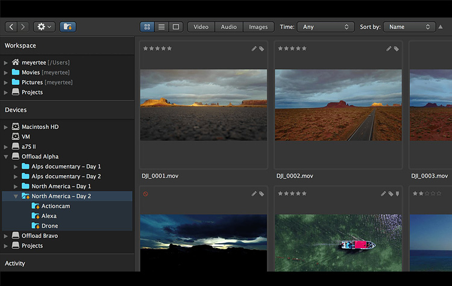Image resolution: width=452 pixels, height=286 pixels.
Task: Select the Actioncam import folder icon
Action: [x=36, y=206]
